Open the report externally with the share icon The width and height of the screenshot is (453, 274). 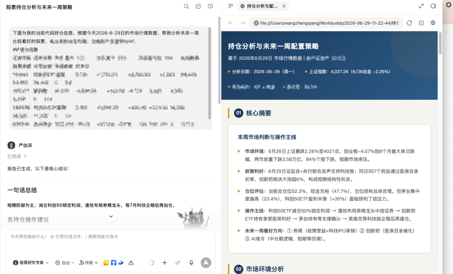(x=421, y=23)
